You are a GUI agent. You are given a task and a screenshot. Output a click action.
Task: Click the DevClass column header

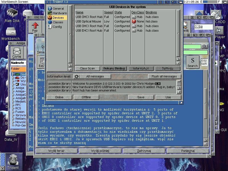coord(138,12)
